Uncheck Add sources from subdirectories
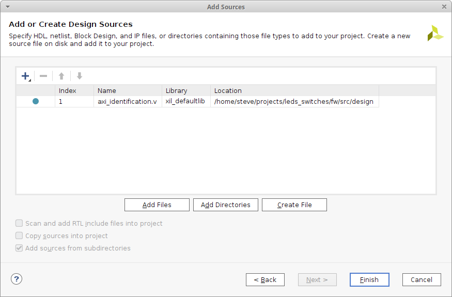Screen dimensions: 452x297 pyautogui.click(x=19, y=248)
